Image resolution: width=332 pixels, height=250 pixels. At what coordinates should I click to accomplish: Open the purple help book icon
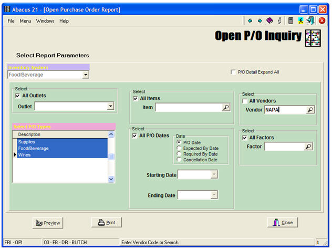(x=269, y=21)
